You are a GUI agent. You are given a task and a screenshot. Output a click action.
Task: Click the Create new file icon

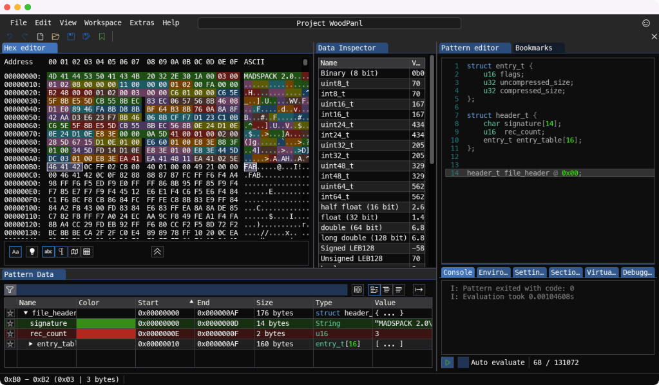pos(41,37)
